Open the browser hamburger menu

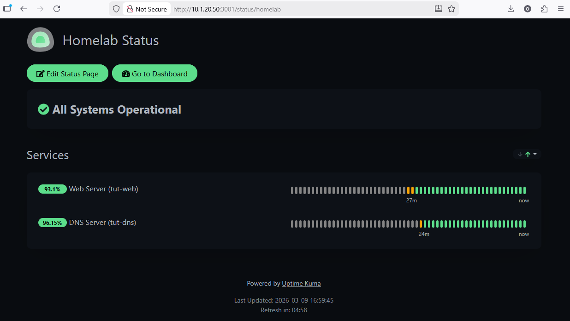561,8
